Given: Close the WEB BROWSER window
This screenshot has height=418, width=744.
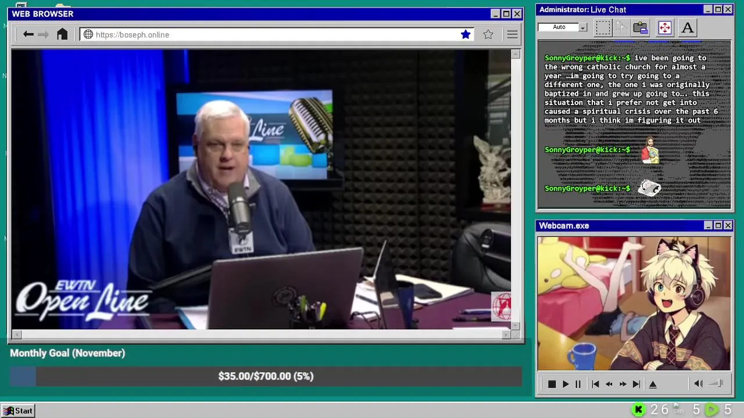Looking at the screenshot, I should (x=517, y=14).
